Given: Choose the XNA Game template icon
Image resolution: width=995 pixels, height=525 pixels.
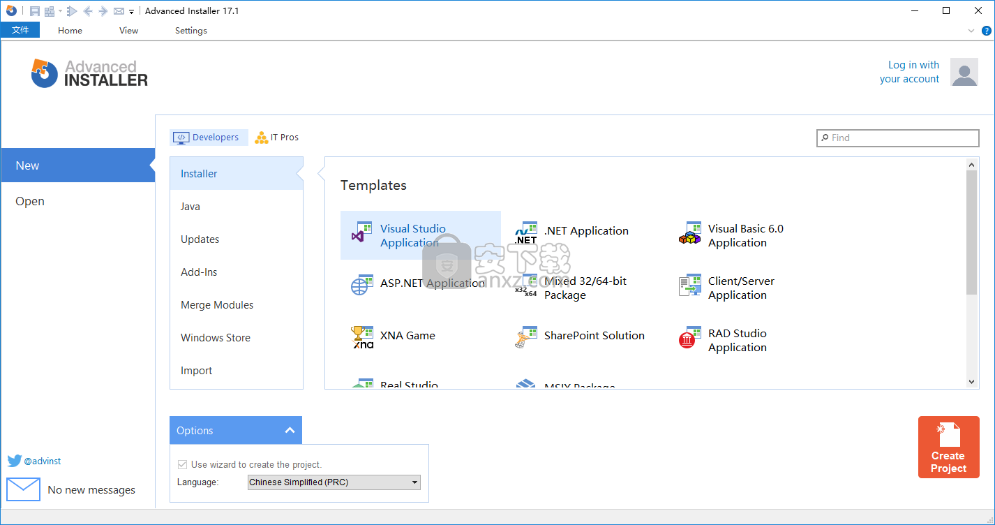Looking at the screenshot, I should click(361, 337).
